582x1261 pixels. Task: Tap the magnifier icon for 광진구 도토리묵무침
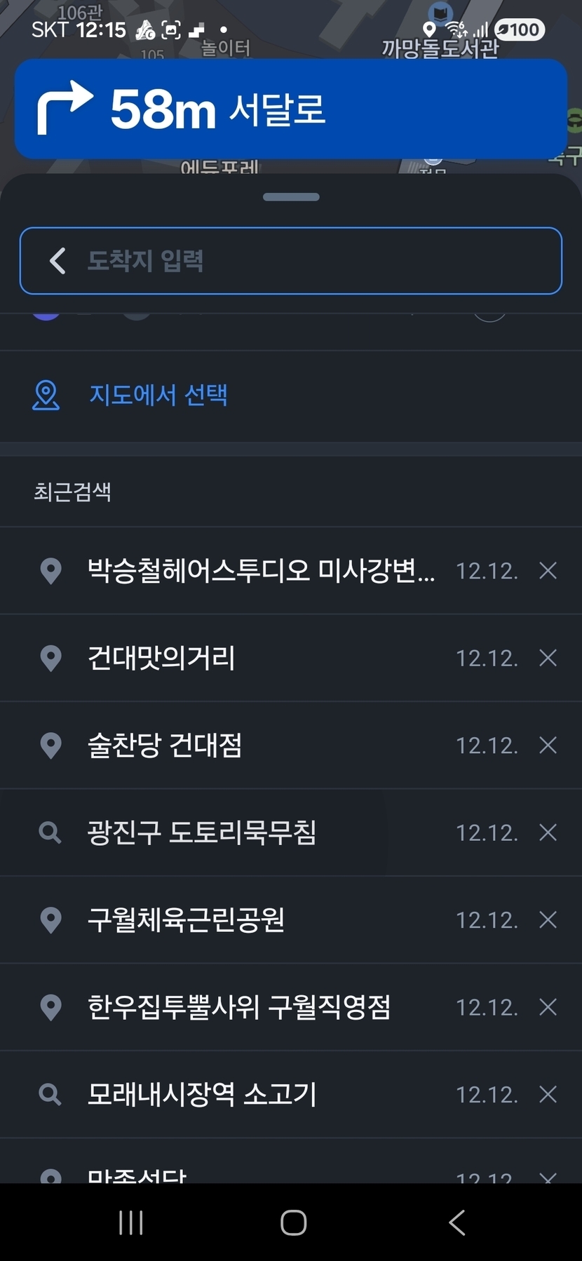tap(50, 832)
